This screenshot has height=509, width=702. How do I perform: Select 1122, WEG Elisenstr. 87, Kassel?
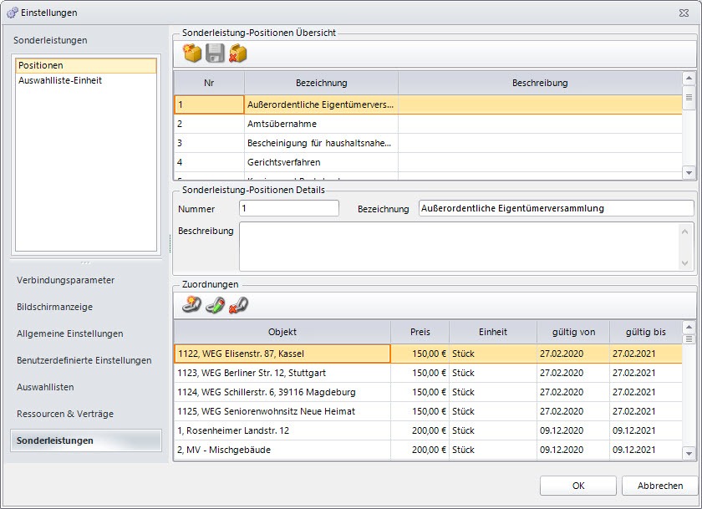[428, 354]
